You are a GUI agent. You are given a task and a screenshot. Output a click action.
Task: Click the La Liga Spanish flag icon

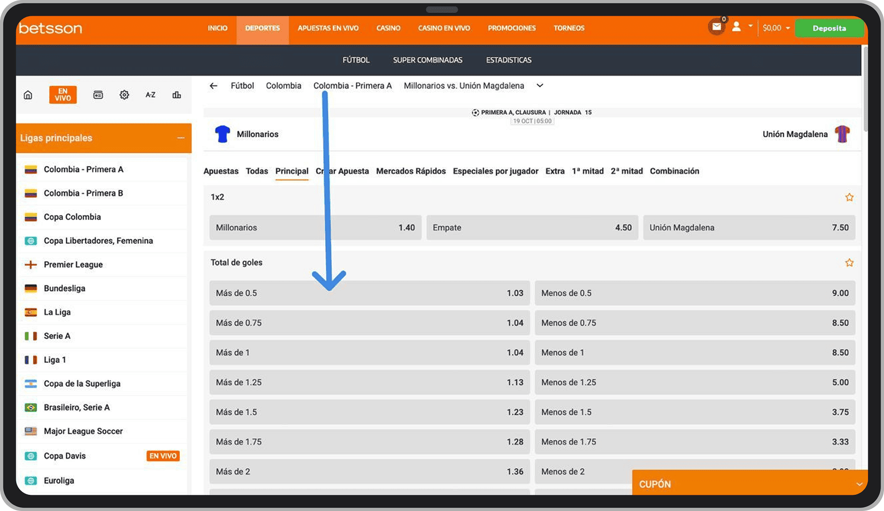pyautogui.click(x=31, y=312)
